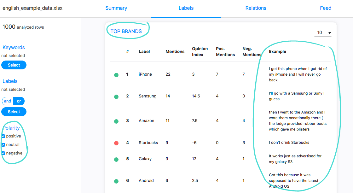Screen dimensions: 353x193
Task: Go to the Relations tab
Action: 256,8
